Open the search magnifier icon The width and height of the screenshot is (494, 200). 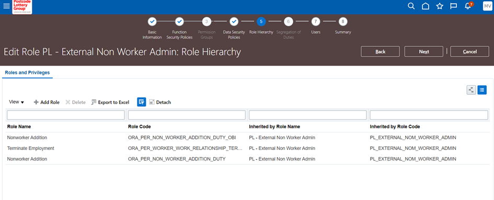[x=411, y=6]
